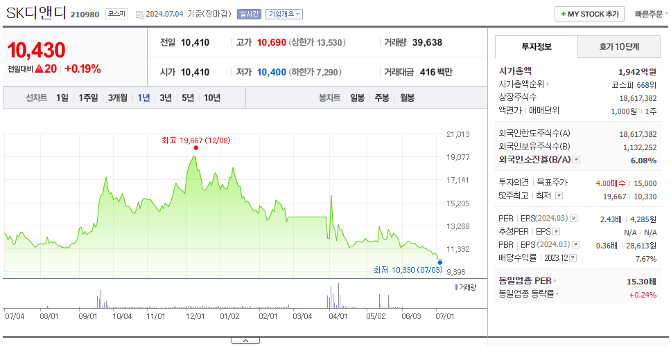Image resolution: width=671 pixels, height=346 pixels.
Task: Select the 1년 line chart period
Action: 143,98
